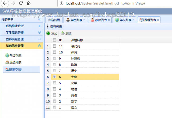Click the 添加 button label
Image resolution: width=172 pixels, height=118 pixels.
tap(54, 33)
